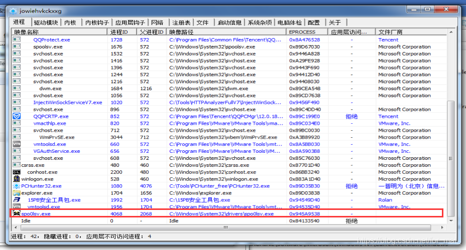Screen dimensions: 466x250
Task: Click the 15PB安全工具包.exe icon
Action: point(17,200)
